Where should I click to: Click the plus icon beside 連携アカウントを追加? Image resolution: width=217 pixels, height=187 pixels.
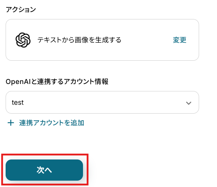pyautogui.click(x=11, y=123)
